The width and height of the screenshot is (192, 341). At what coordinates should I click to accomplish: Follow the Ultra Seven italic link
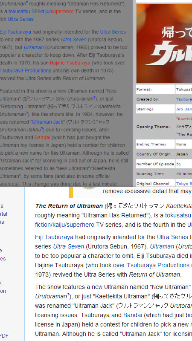[73, 40]
